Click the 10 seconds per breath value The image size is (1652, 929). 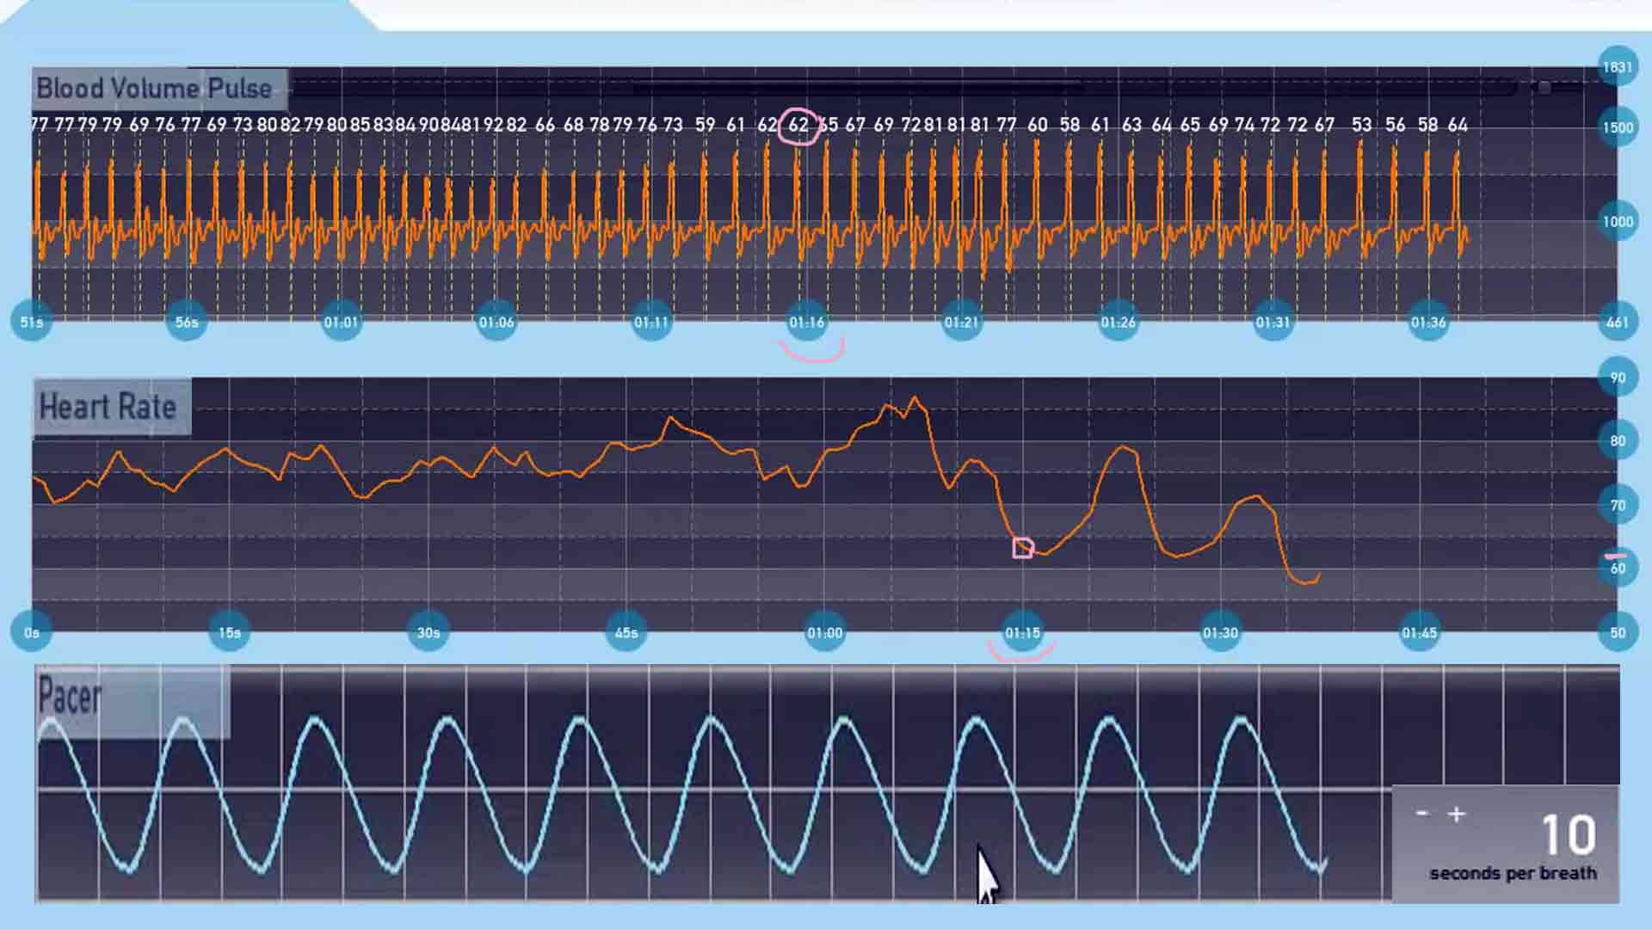tap(1569, 834)
